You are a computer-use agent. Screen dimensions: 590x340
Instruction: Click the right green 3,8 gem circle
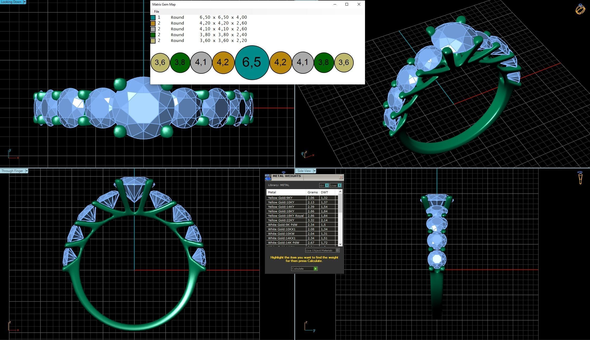click(324, 63)
